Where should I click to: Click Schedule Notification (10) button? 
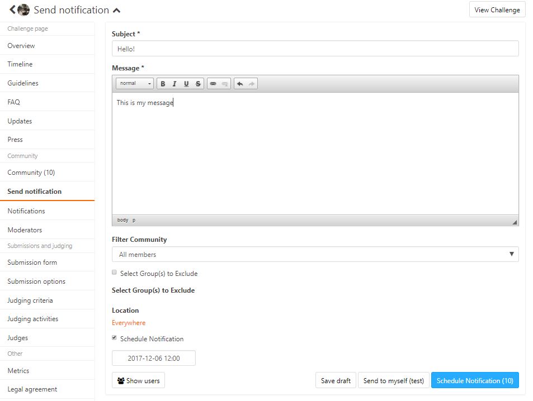(475, 380)
